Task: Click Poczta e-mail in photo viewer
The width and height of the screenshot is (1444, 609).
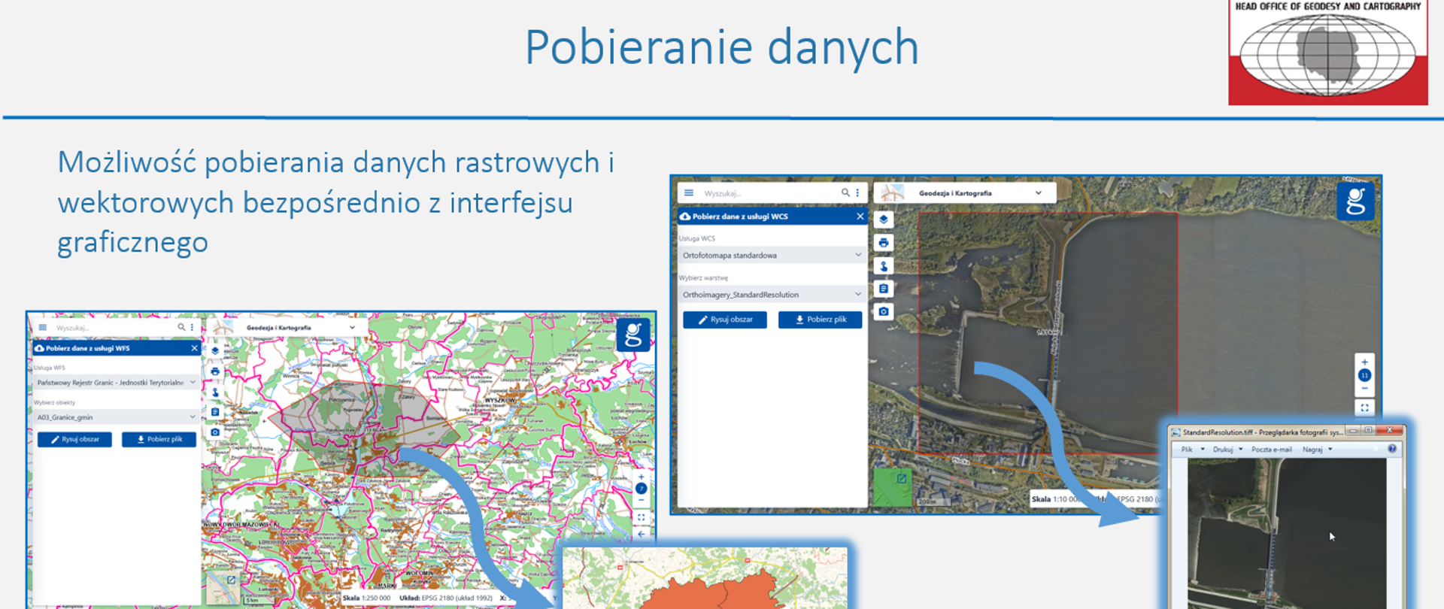Action: click(1271, 450)
